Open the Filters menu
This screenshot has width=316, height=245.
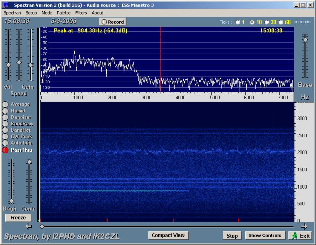click(x=81, y=13)
